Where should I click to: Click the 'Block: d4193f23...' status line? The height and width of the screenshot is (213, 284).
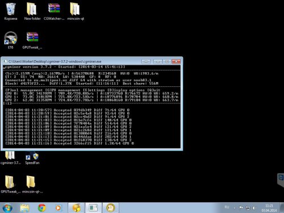(82, 83)
